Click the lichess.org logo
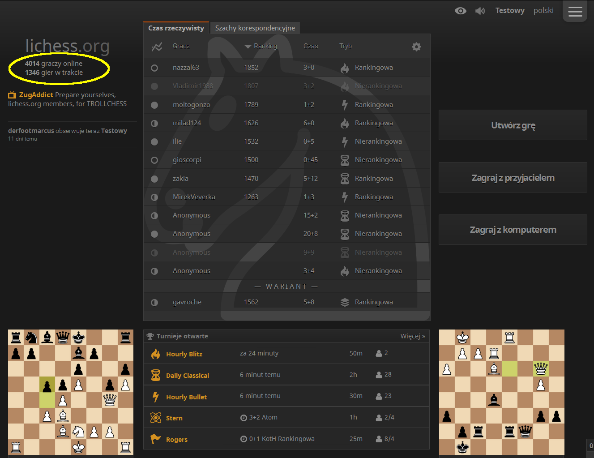 coord(67,46)
